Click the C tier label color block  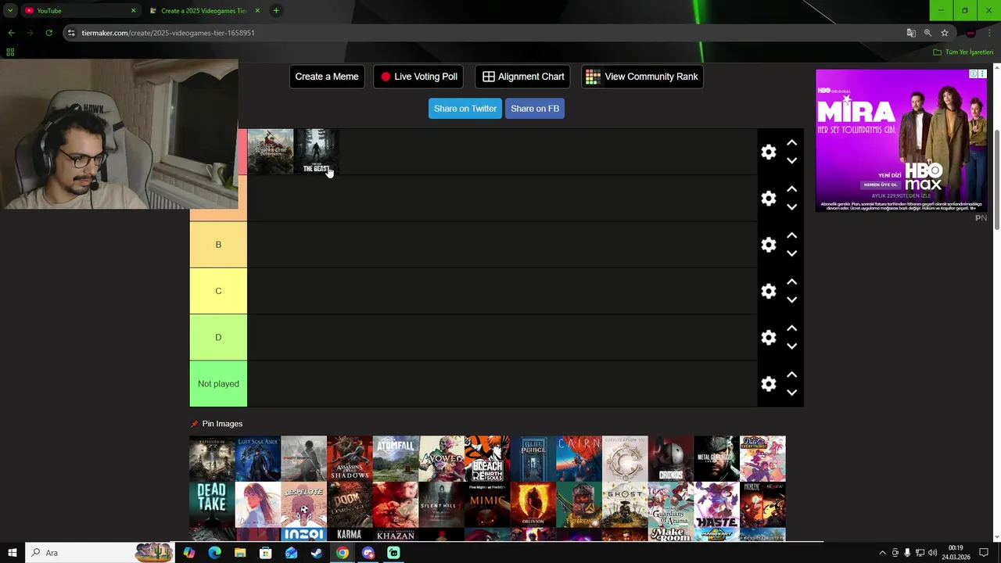218,291
